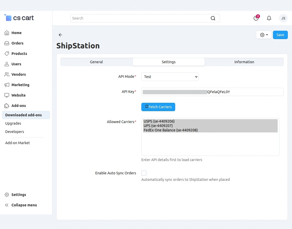The height and width of the screenshot is (229, 292).
Task: Click into the API Key field
Action: (x=212, y=92)
